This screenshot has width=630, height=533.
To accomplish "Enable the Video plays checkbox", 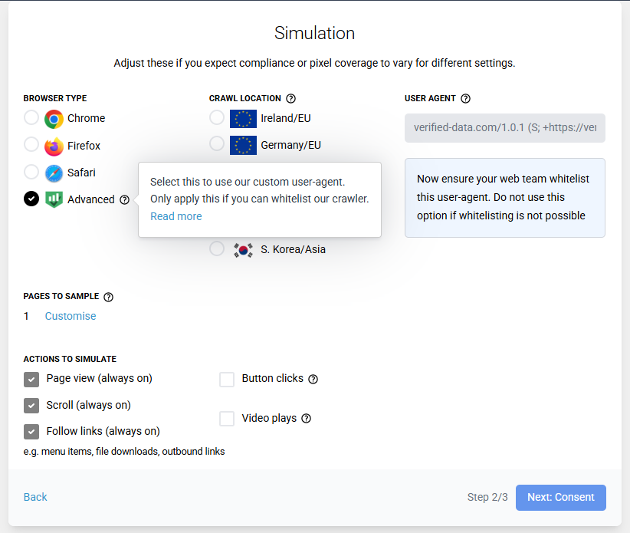I will tap(227, 419).
